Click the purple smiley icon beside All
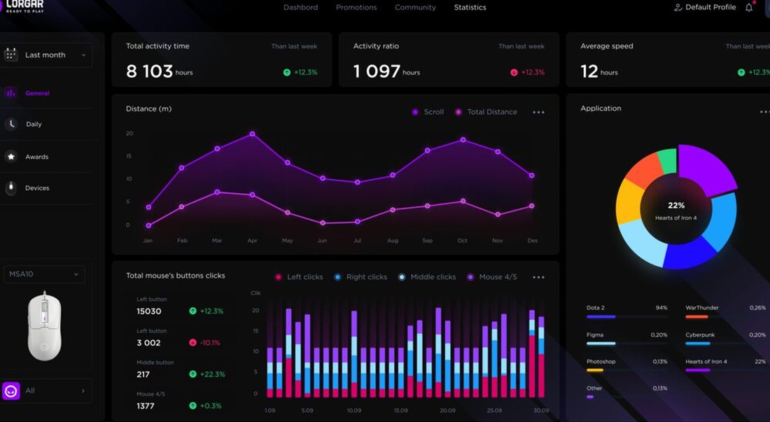 (x=10, y=391)
